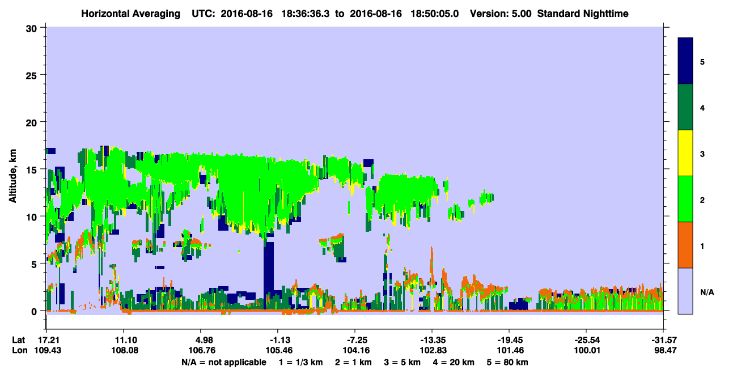Image resolution: width=737 pixels, height=378 pixels.
Task: Click the bright green colorbar segment labeled 2
Action: (685, 199)
